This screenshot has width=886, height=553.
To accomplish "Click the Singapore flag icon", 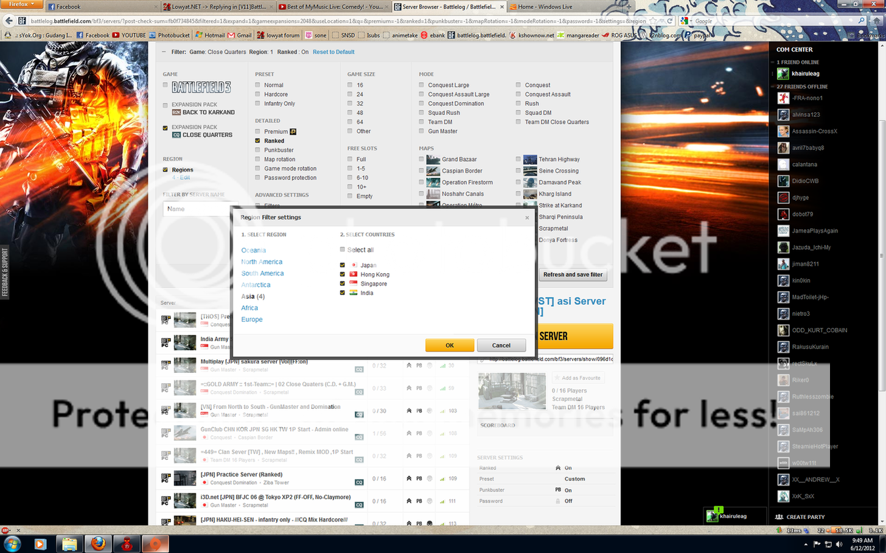I will click(354, 283).
